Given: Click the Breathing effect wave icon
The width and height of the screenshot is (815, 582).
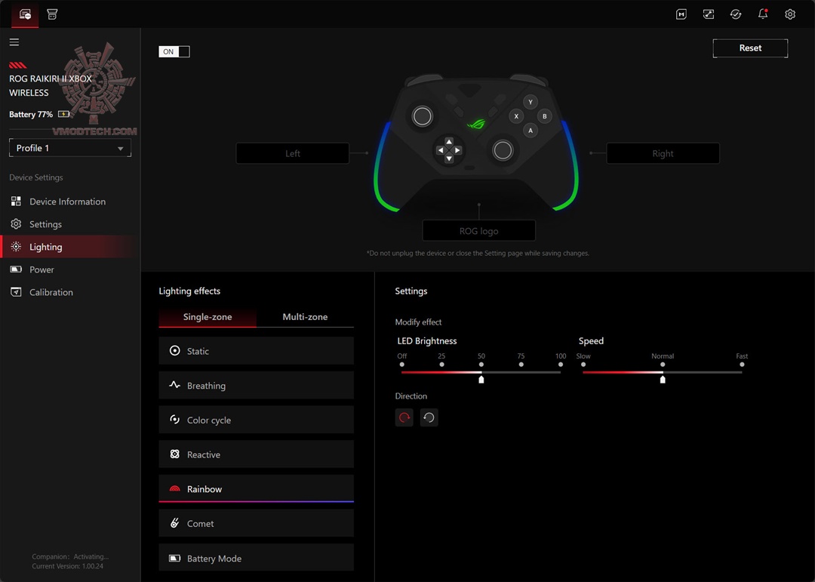Looking at the screenshot, I should (175, 385).
